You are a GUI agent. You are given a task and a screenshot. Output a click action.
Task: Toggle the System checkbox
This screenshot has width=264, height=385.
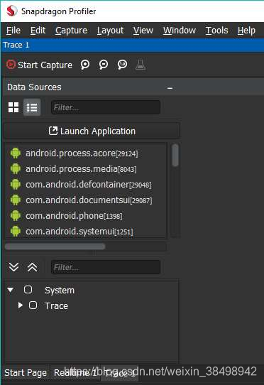(x=28, y=290)
